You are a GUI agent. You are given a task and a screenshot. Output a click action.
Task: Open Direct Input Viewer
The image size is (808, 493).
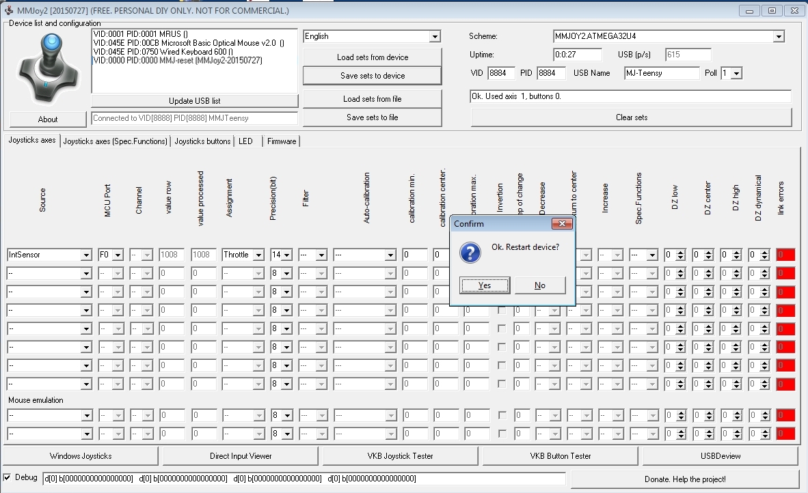click(x=241, y=456)
